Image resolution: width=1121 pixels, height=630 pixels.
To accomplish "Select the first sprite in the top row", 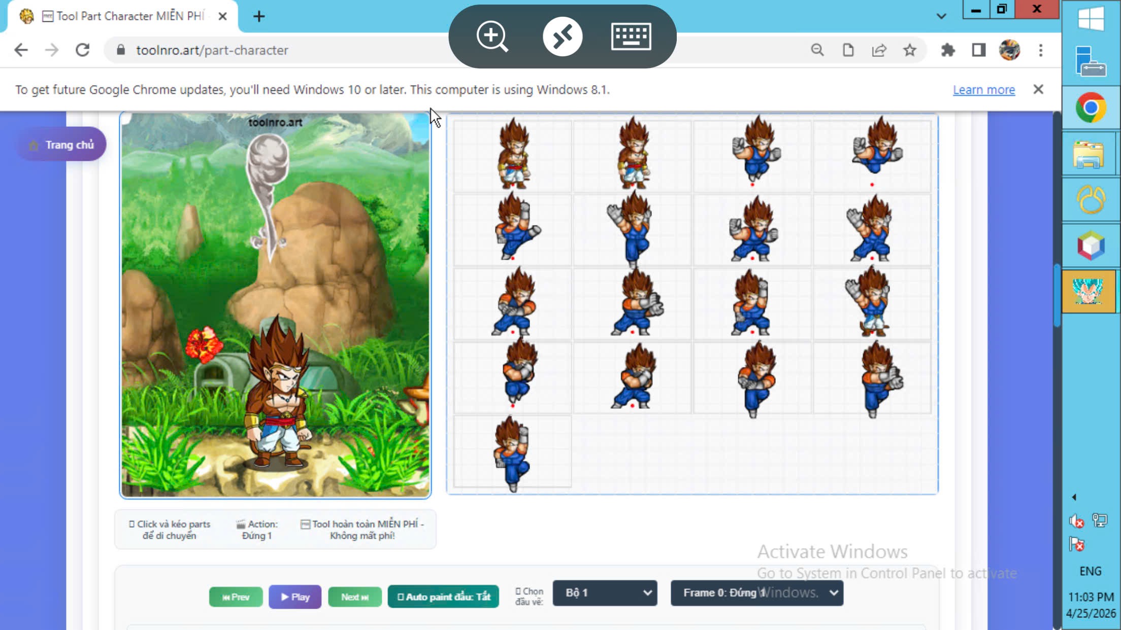I will (x=513, y=154).
